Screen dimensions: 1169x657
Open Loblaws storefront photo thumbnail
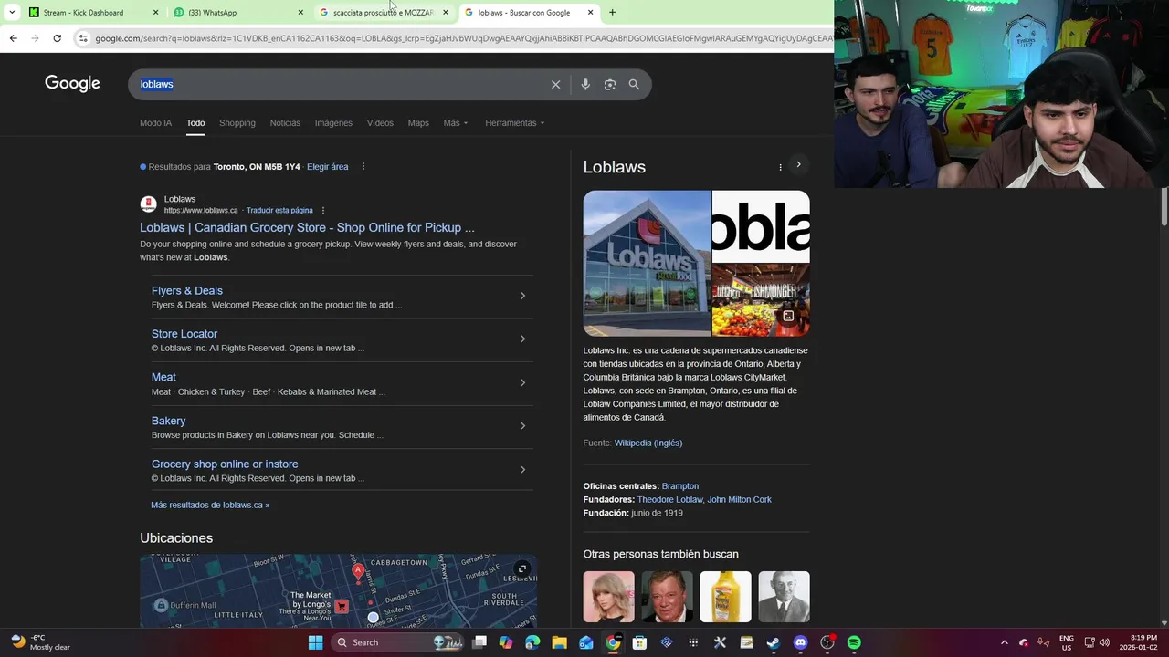(647, 263)
